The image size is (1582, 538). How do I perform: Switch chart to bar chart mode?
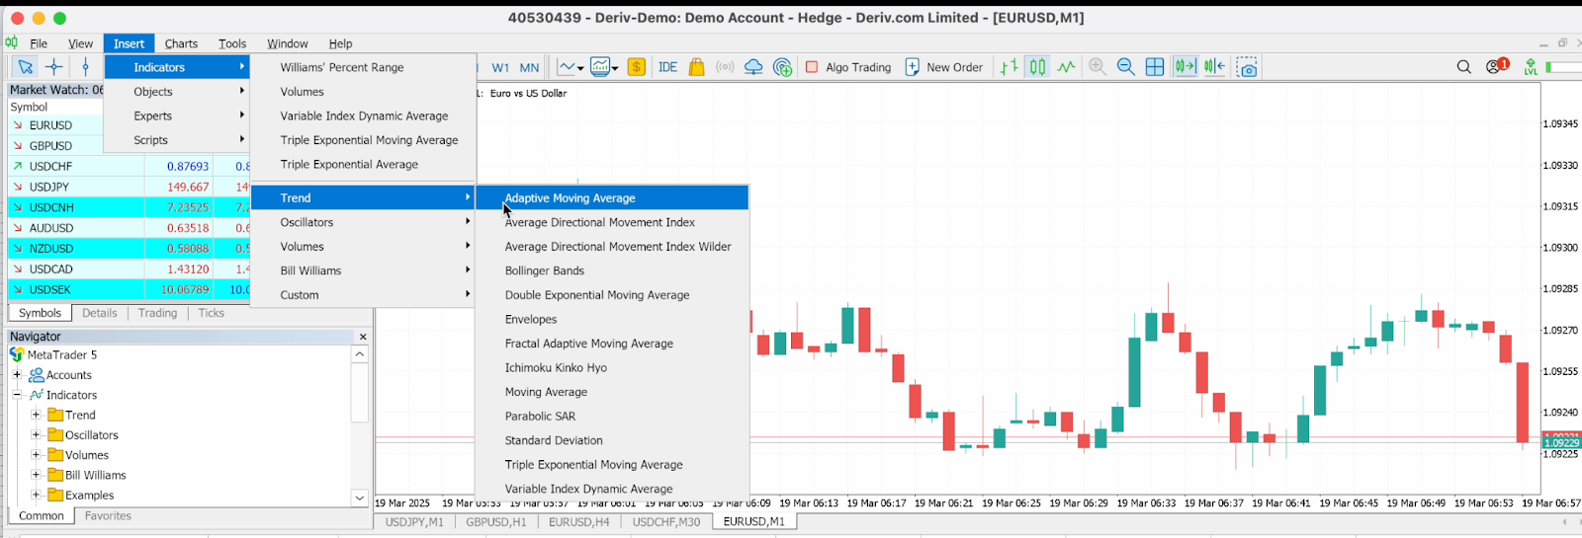pos(1009,67)
